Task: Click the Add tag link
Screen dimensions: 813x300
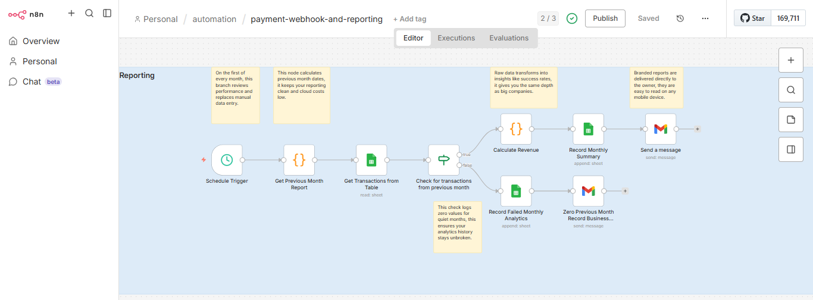Action: click(409, 19)
